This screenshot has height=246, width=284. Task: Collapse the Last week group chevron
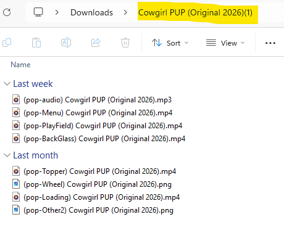[x=7, y=84]
